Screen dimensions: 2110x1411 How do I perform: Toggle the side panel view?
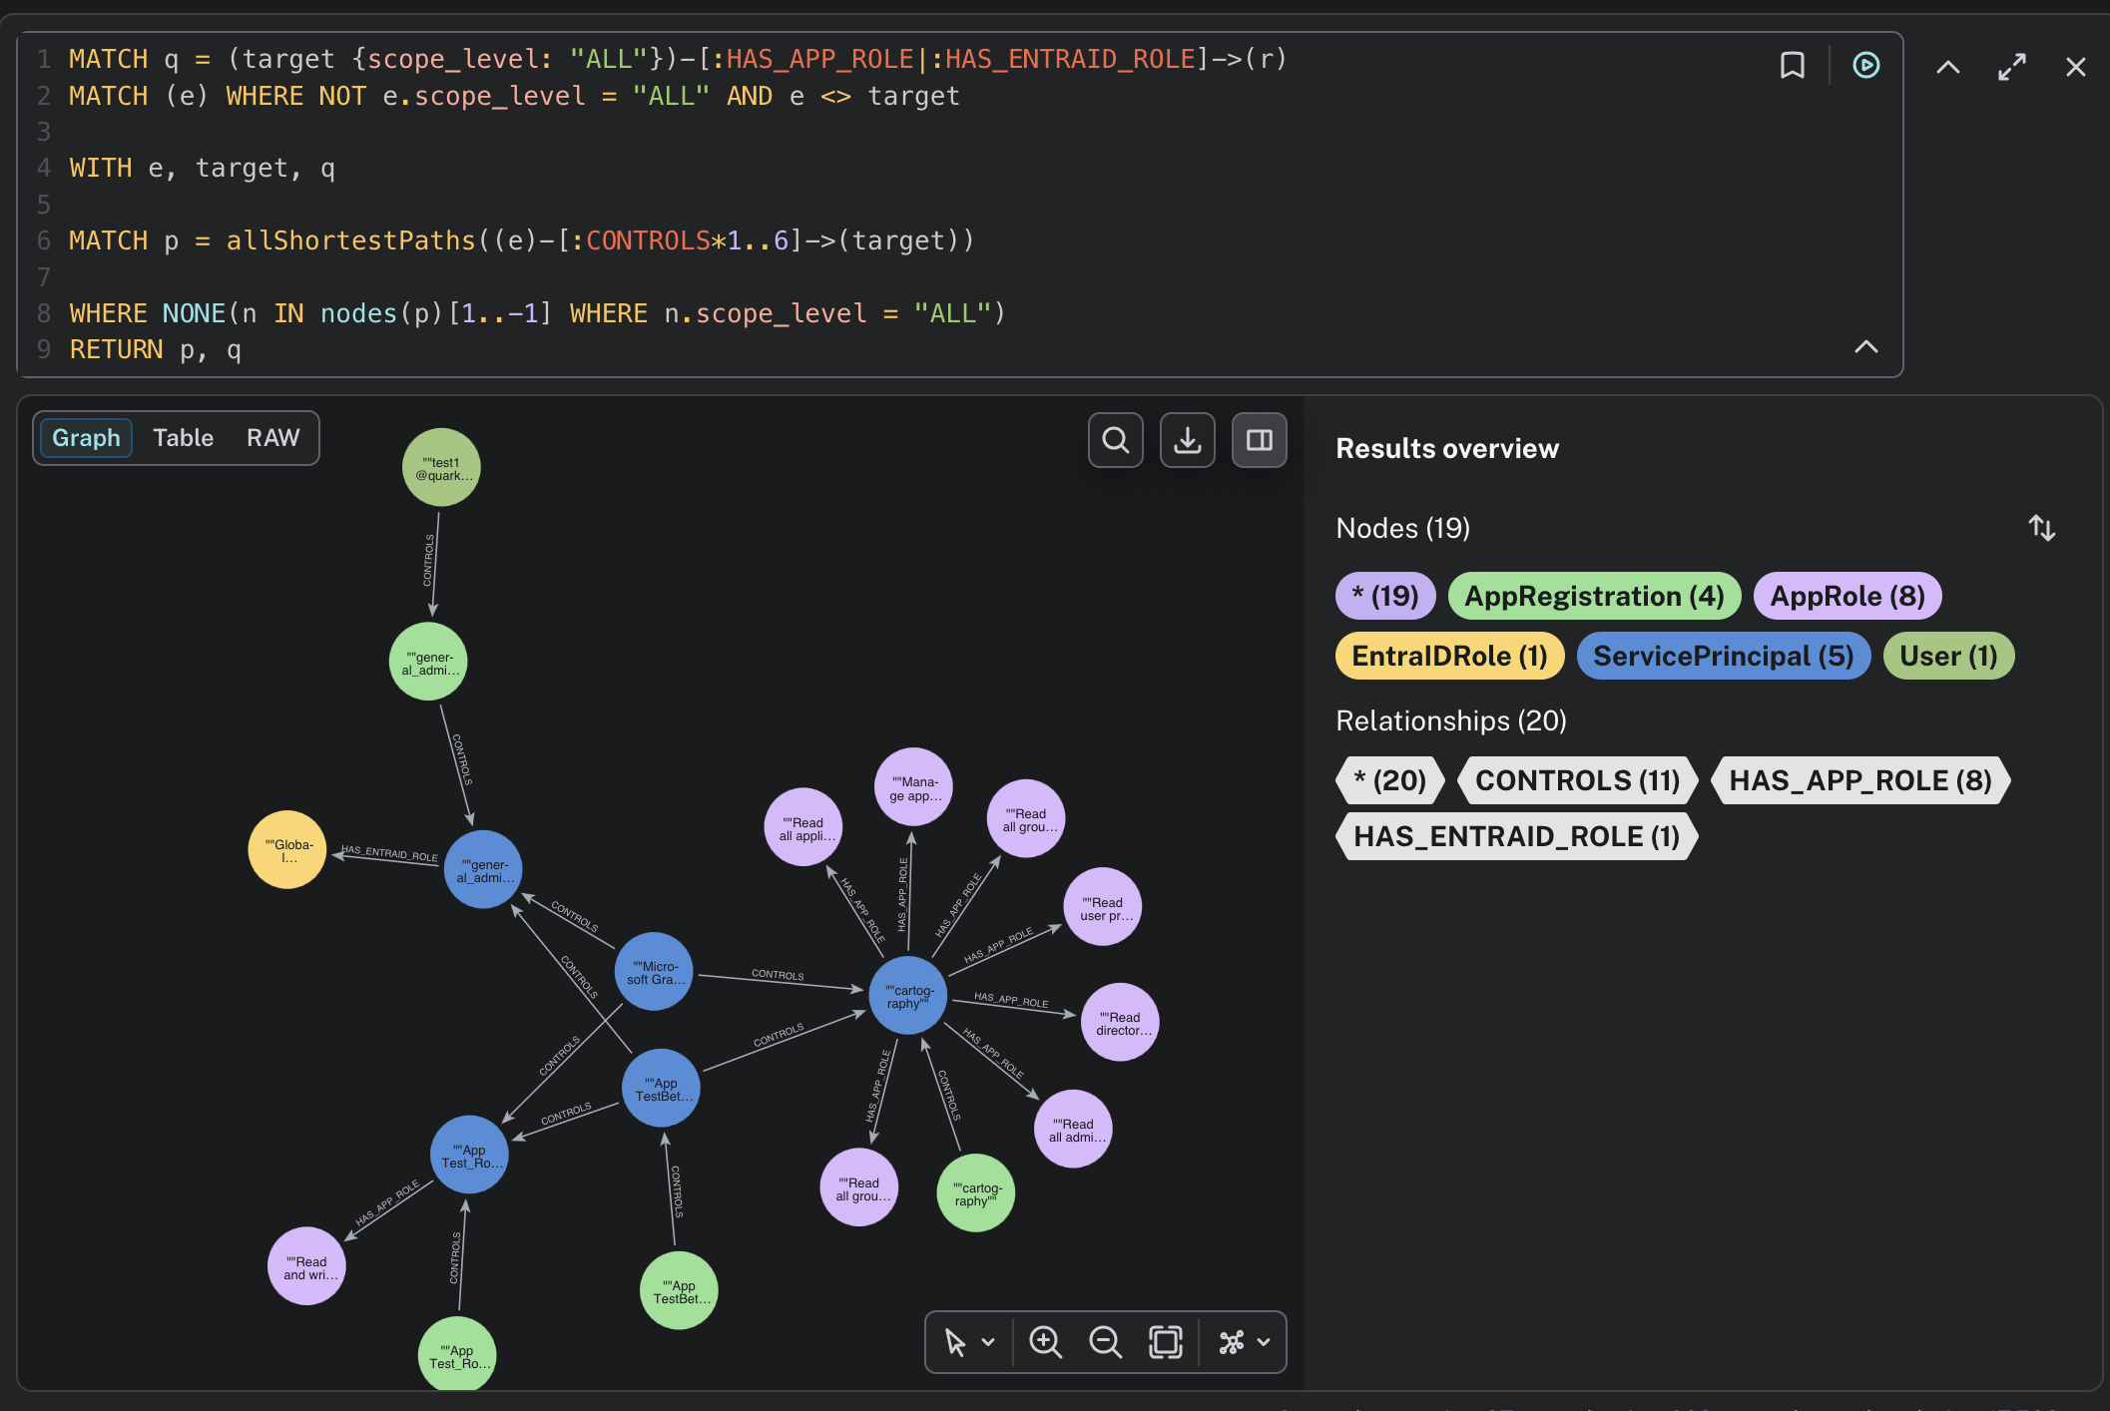click(x=1259, y=439)
